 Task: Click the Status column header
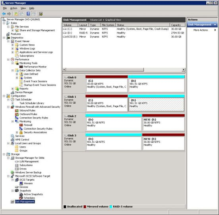coord(143,25)
